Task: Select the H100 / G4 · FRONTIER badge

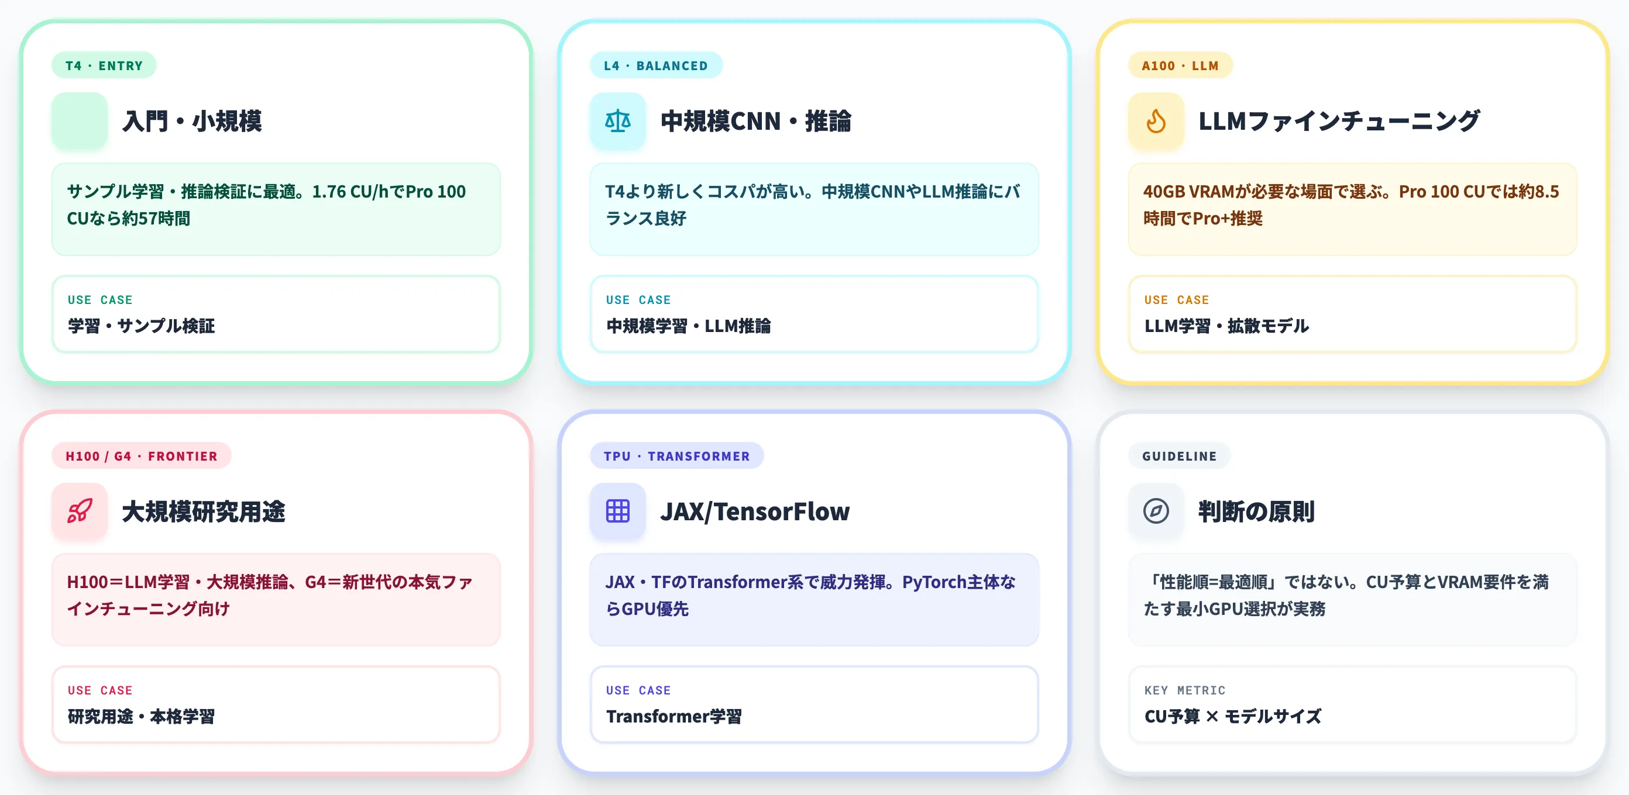Action: tap(142, 455)
